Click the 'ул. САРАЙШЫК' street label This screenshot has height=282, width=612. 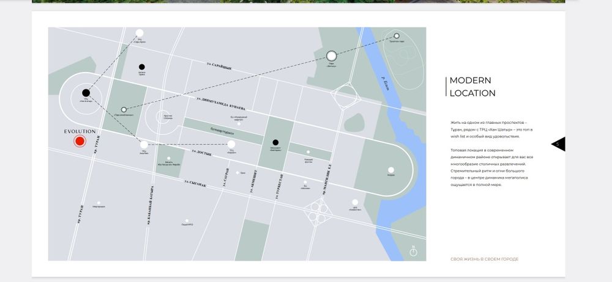[219, 66]
